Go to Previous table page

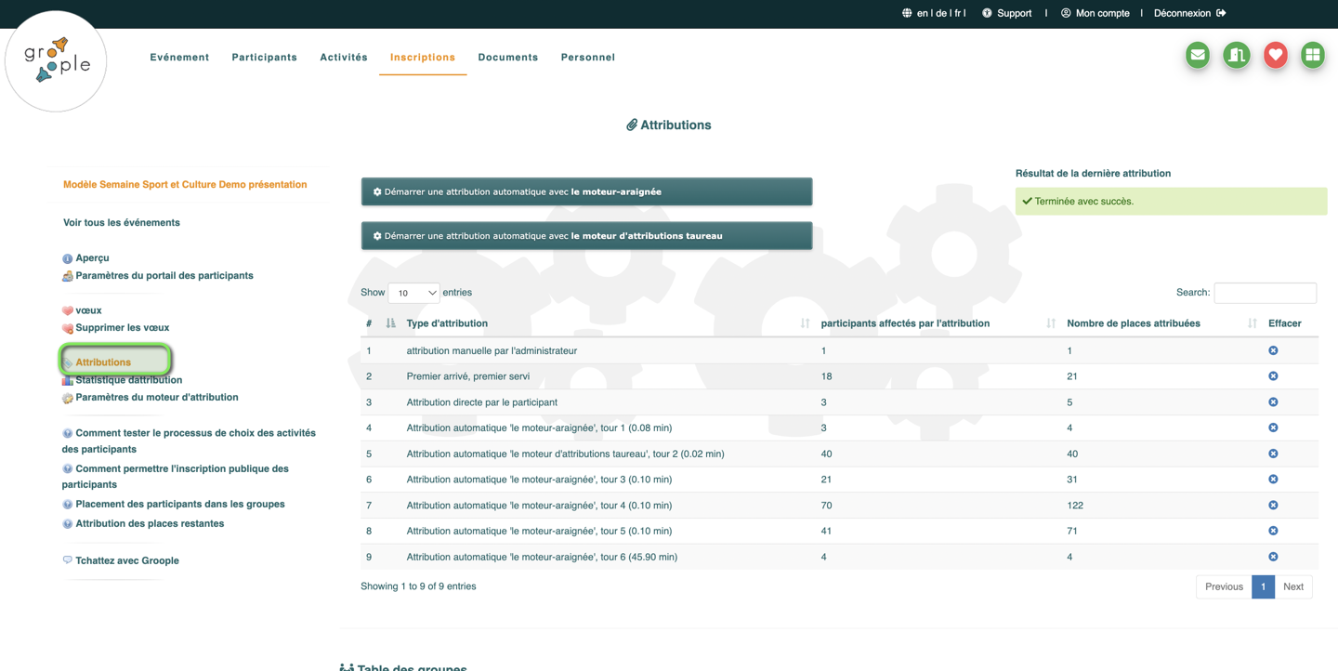coord(1224,586)
